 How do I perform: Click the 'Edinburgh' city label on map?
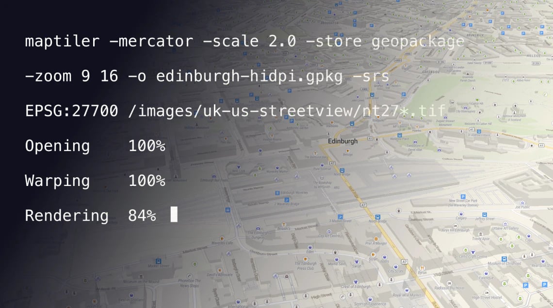point(342,141)
